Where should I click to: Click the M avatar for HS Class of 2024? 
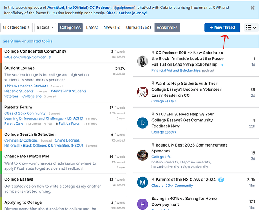pos(143,182)
